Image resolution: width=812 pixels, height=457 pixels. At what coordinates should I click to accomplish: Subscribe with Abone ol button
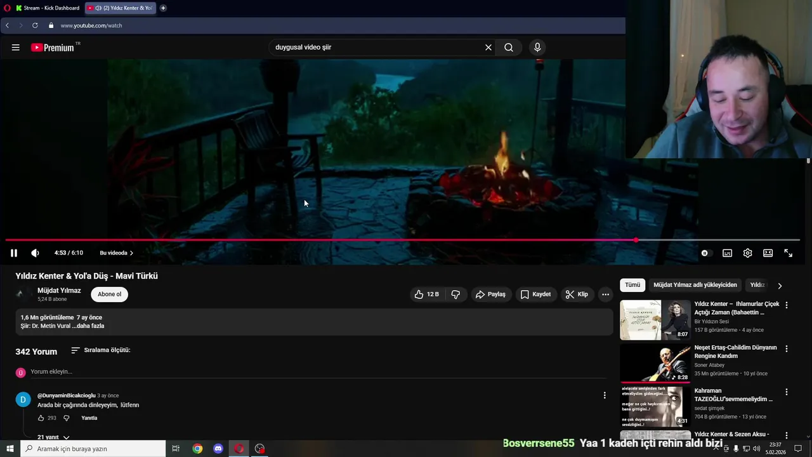click(x=109, y=295)
